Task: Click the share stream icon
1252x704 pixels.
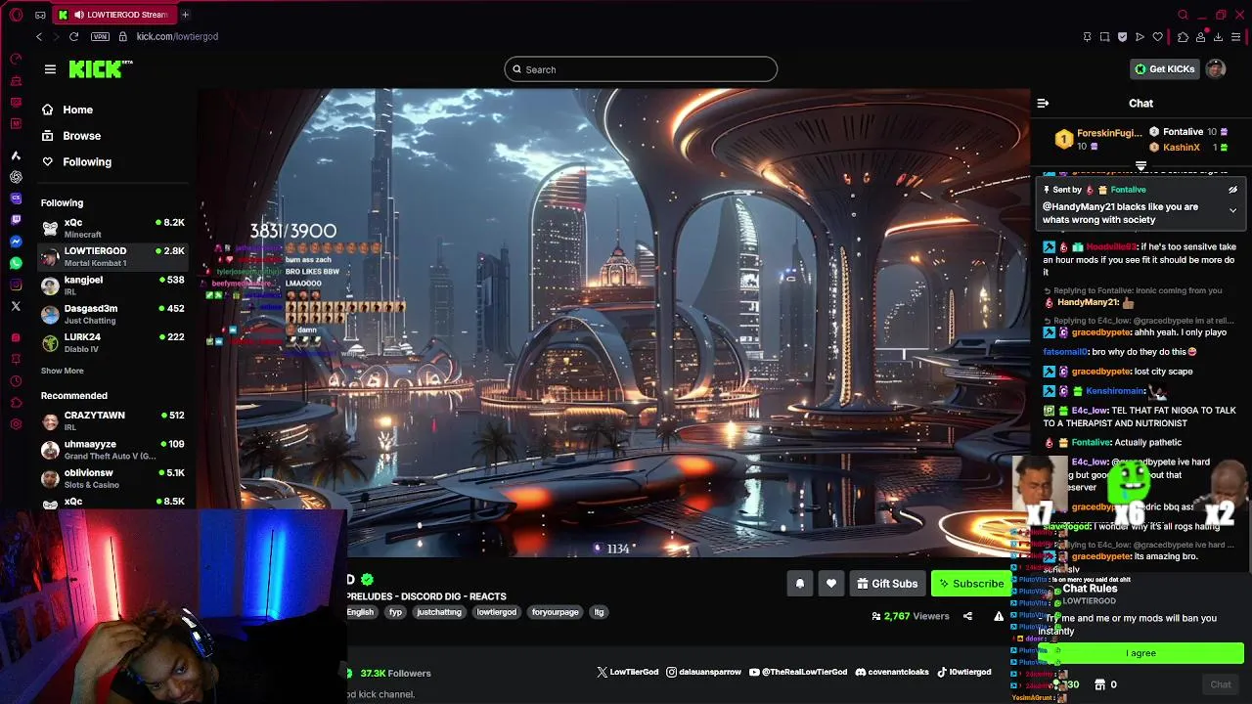Action: tap(967, 616)
